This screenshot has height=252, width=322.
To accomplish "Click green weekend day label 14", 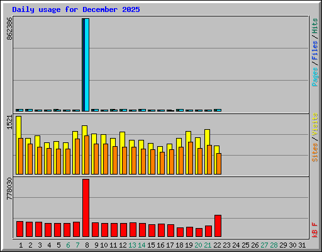I will 142,245.
